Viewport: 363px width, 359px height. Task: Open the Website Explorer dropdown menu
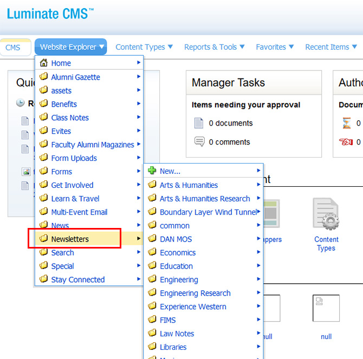(x=71, y=47)
